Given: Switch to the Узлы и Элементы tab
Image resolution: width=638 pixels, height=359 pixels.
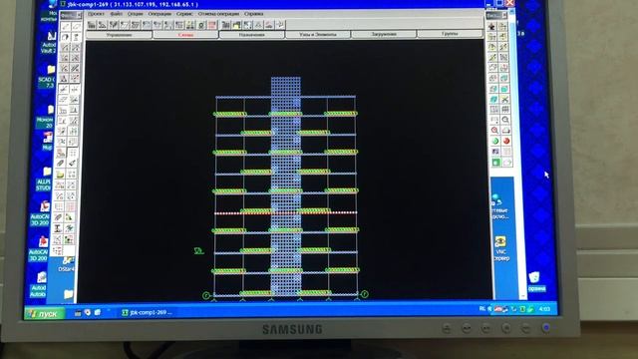Looking at the screenshot, I should coord(318,35).
